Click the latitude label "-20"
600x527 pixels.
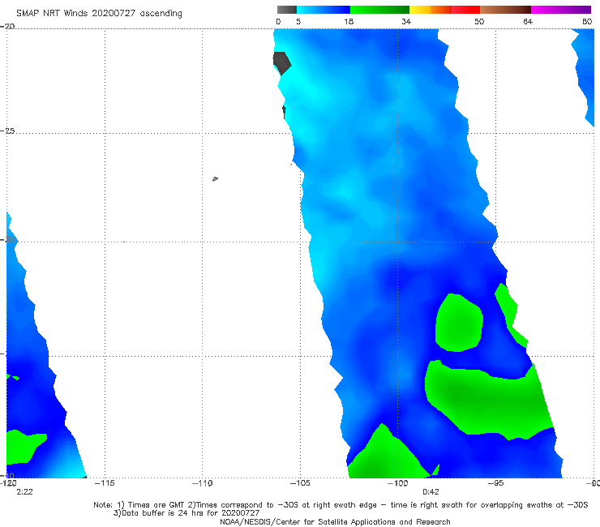7,26
